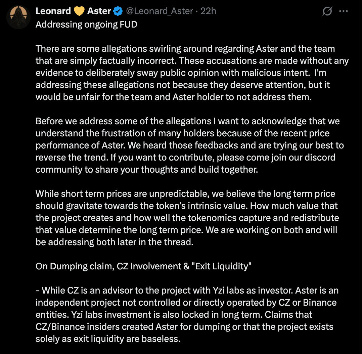362x354 pixels.
Task: Click "Aster" in the display name
Action: [x=99, y=11]
